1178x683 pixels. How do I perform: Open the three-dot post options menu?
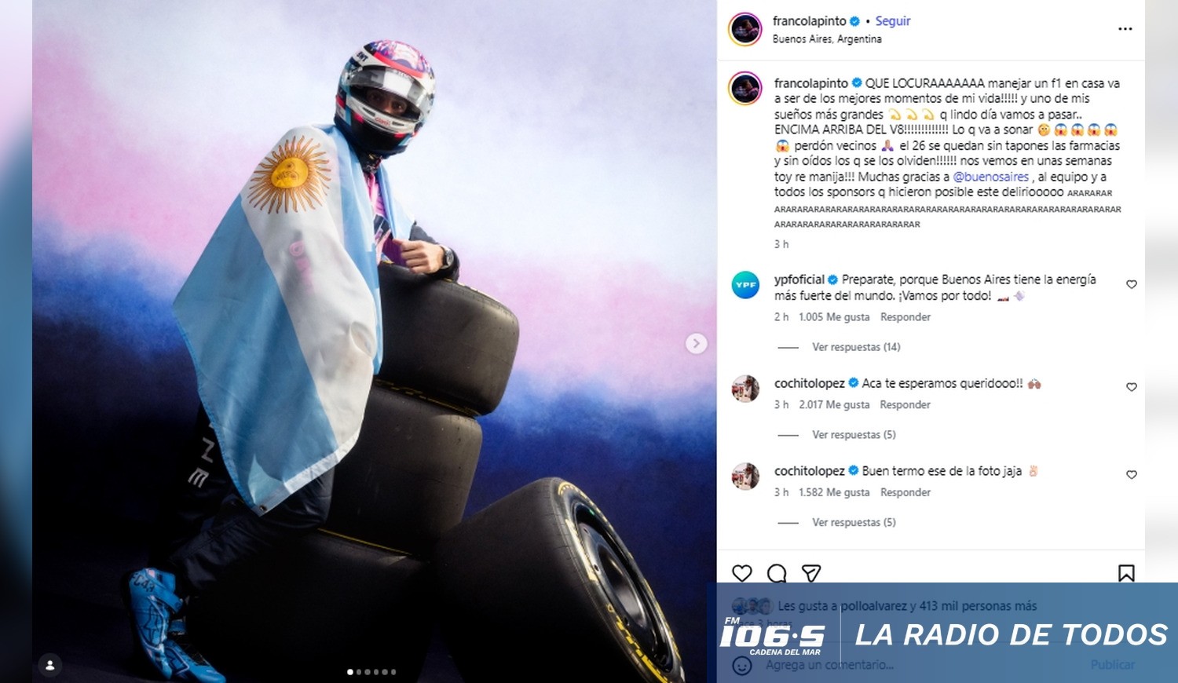[1125, 29]
